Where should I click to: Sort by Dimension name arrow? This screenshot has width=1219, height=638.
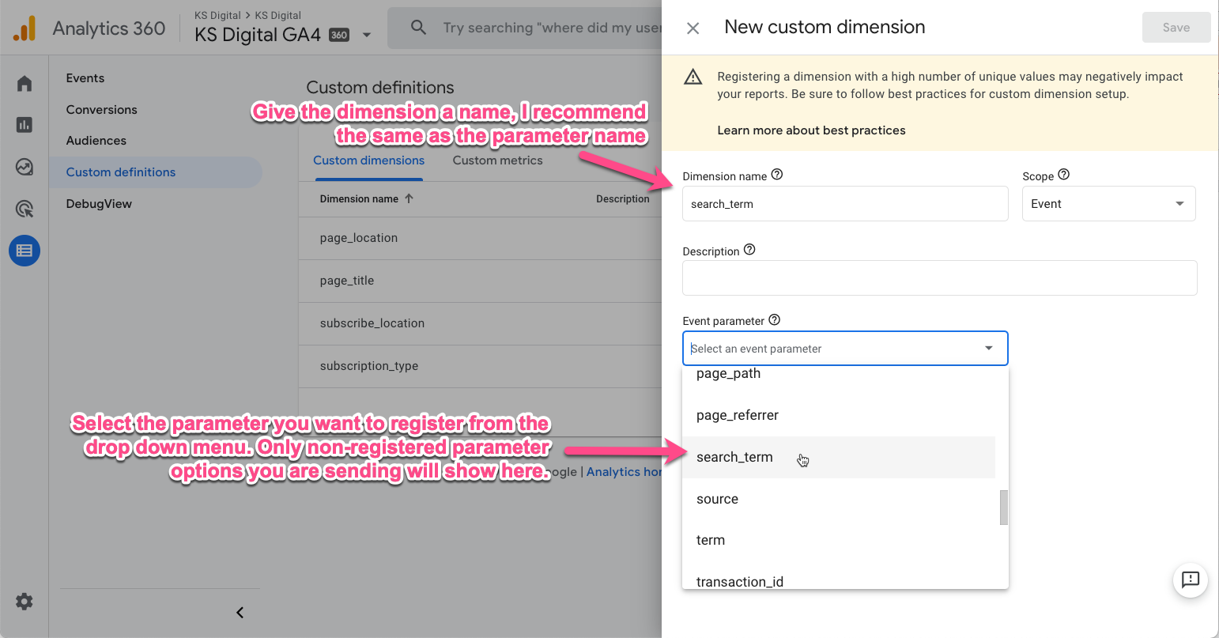(x=409, y=198)
